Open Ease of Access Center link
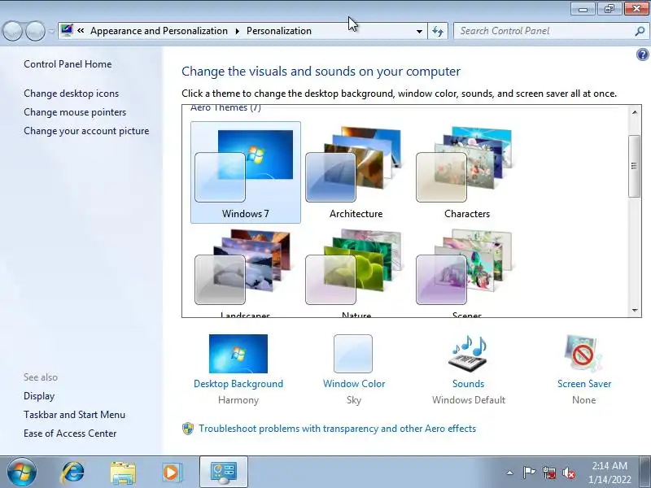The height and width of the screenshot is (488, 651). (70, 434)
